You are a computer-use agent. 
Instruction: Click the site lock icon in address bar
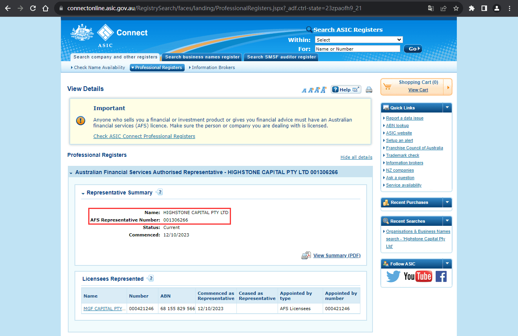point(61,8)
